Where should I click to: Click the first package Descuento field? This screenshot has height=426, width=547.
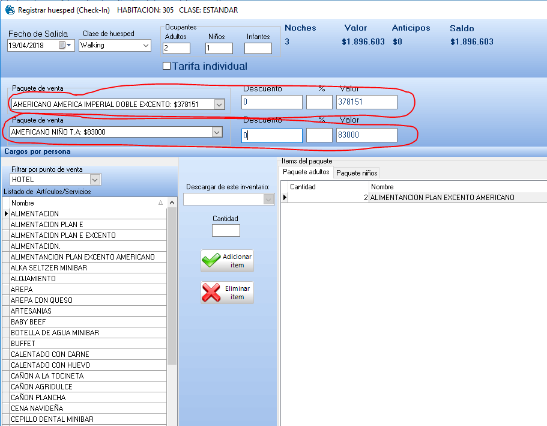coord(272,102)
